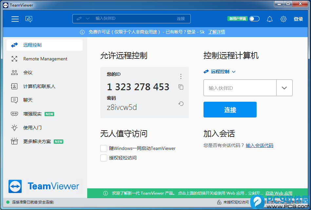The image size is (311, 210).
Task: Click the 输入会话代码 link
Action: click(x=259, y=145)
